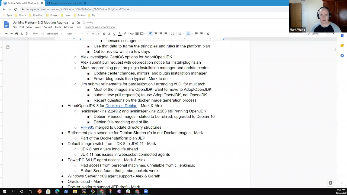Go to Google Docs home icon
347x195 pixels.
click(7, 25)
